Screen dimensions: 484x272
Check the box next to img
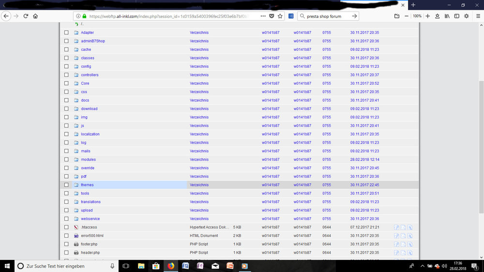click(66, 117)
